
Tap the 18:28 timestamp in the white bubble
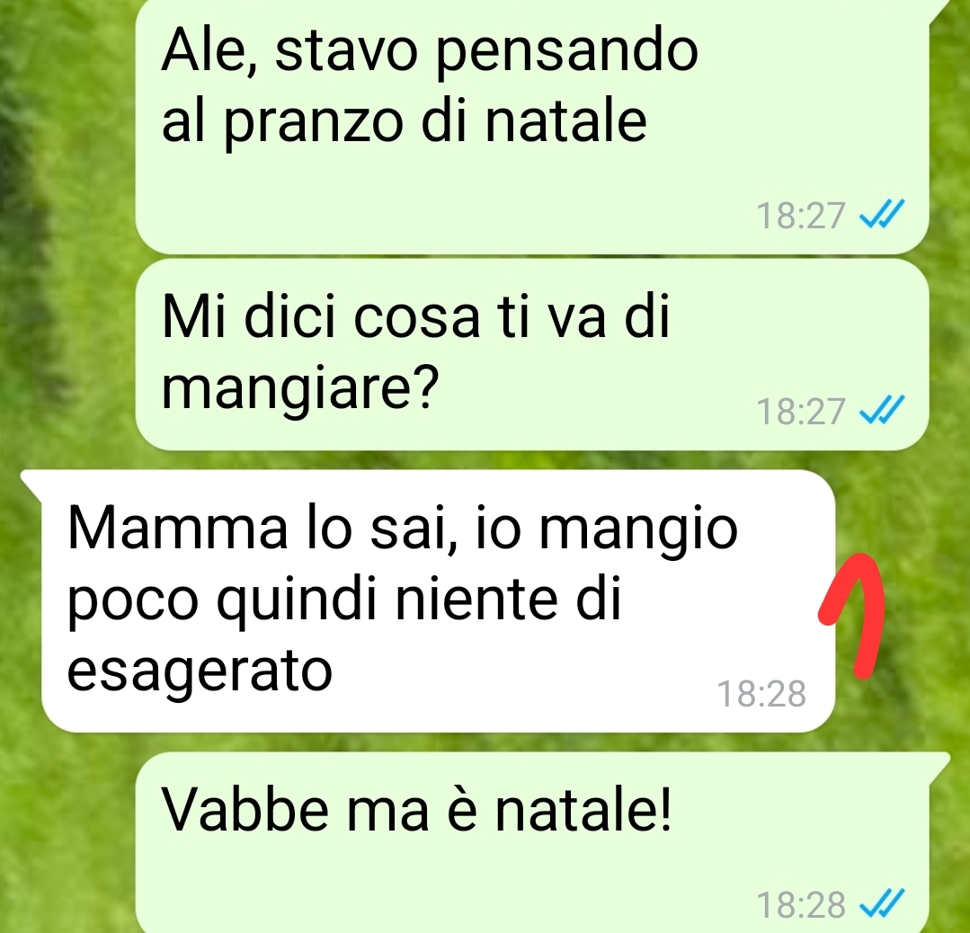pos(761,694)
